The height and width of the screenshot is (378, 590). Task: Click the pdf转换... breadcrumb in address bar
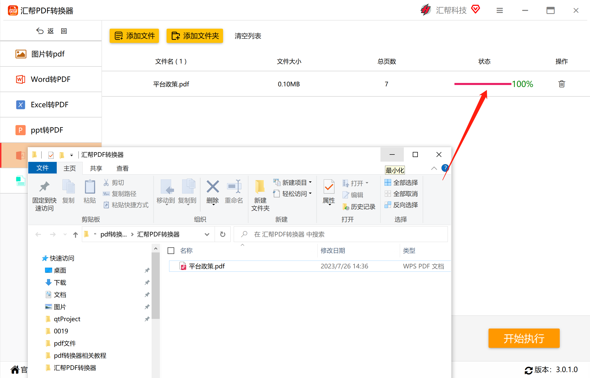(114, 234)
